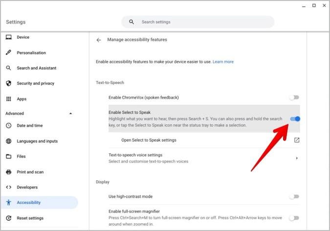Click the Date and time clock icon
Viewport: 330px width, 231px height.
8,126
